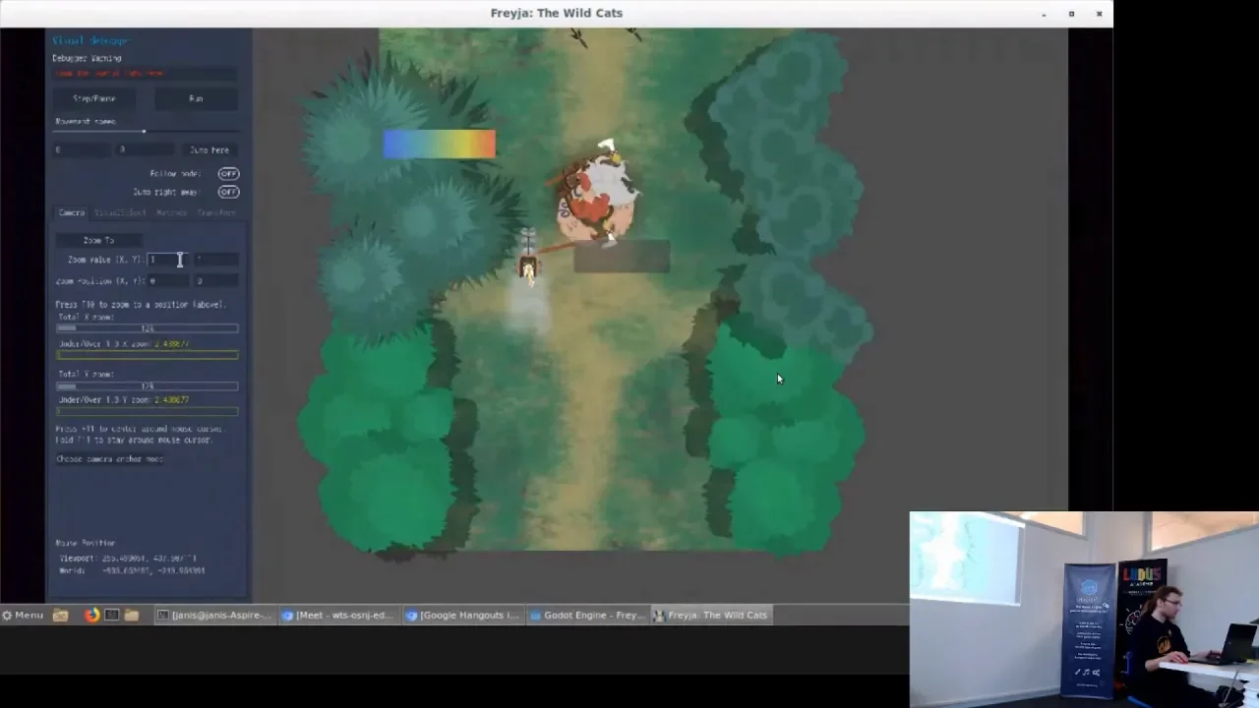Click the first jump coordinate input field
Viewport: 1259px width, 708px height.
coord(82,149)
